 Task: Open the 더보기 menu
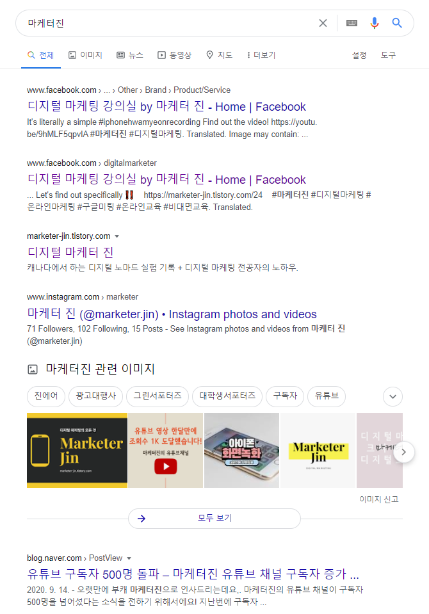[x=261, y=55]
